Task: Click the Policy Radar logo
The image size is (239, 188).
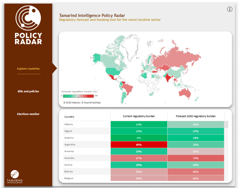Action: tap(28, 26)
